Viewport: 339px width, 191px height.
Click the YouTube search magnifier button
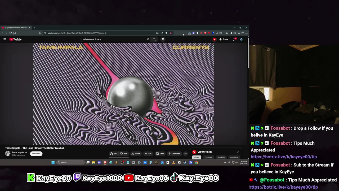154,39
